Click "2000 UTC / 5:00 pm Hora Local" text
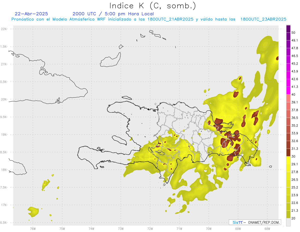300x232 pixels. tap(113, 14)
